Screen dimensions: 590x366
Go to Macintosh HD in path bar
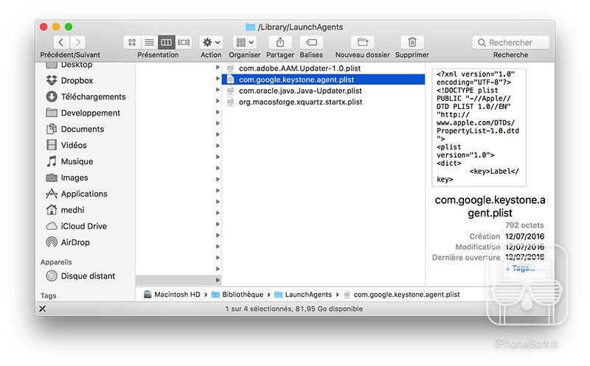pos(172,295)
